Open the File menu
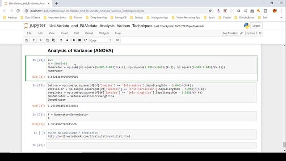The image size is (286, 161). [29, 33]
